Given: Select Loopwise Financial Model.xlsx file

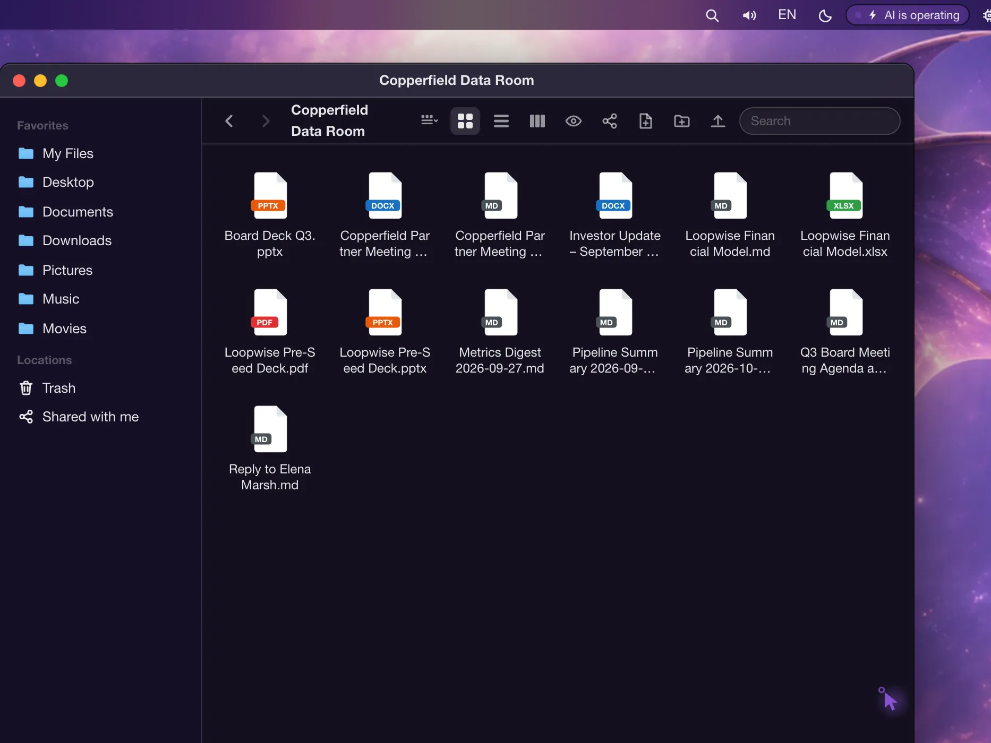Looking at the screenshot, I should (x=845, y=214).
